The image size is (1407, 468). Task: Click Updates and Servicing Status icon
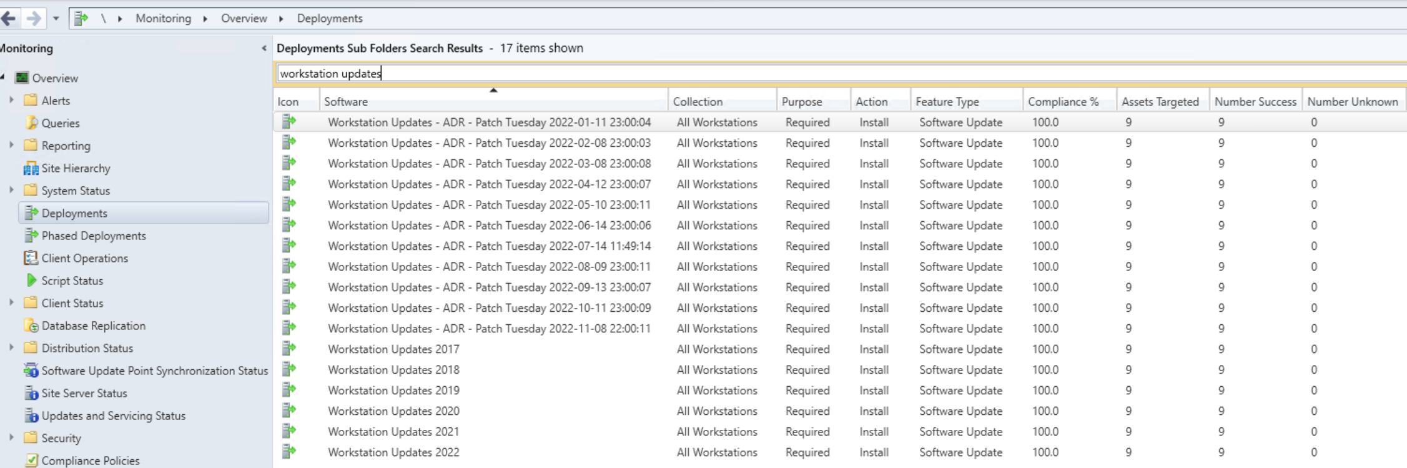point(31,416)
